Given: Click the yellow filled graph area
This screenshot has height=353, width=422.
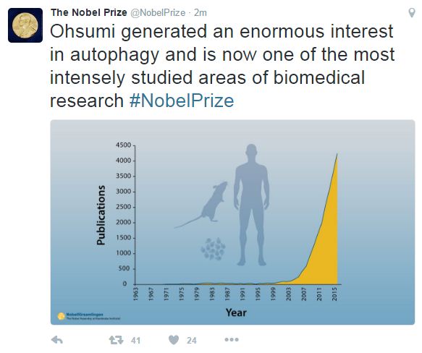Looking at the screenshot, I should [x=323, y=242].
